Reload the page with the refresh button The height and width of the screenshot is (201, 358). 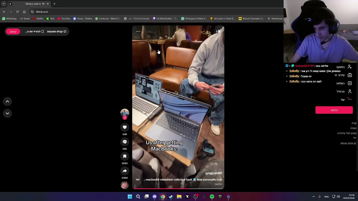pos(17,12)
